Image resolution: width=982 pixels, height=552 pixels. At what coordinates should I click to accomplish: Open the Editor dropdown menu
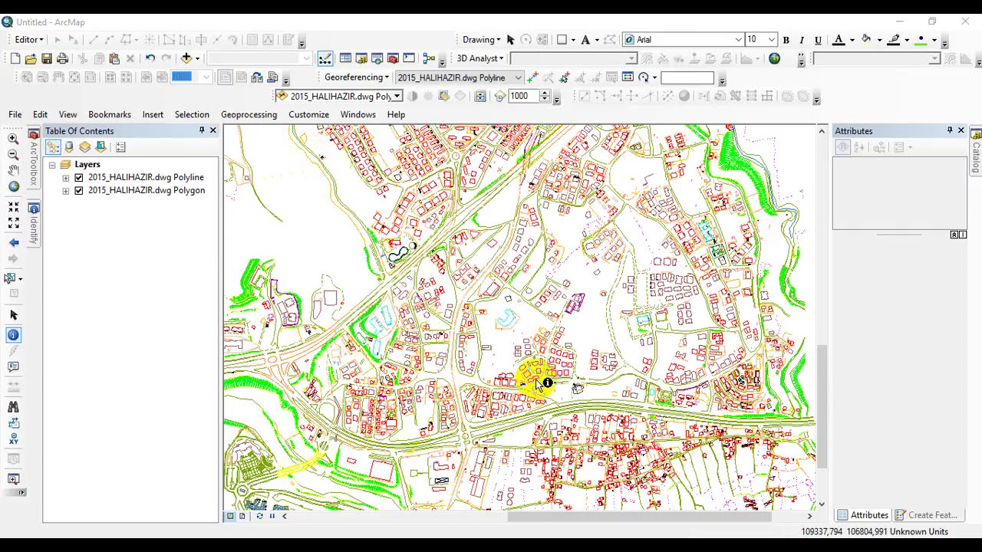[30, 40]
